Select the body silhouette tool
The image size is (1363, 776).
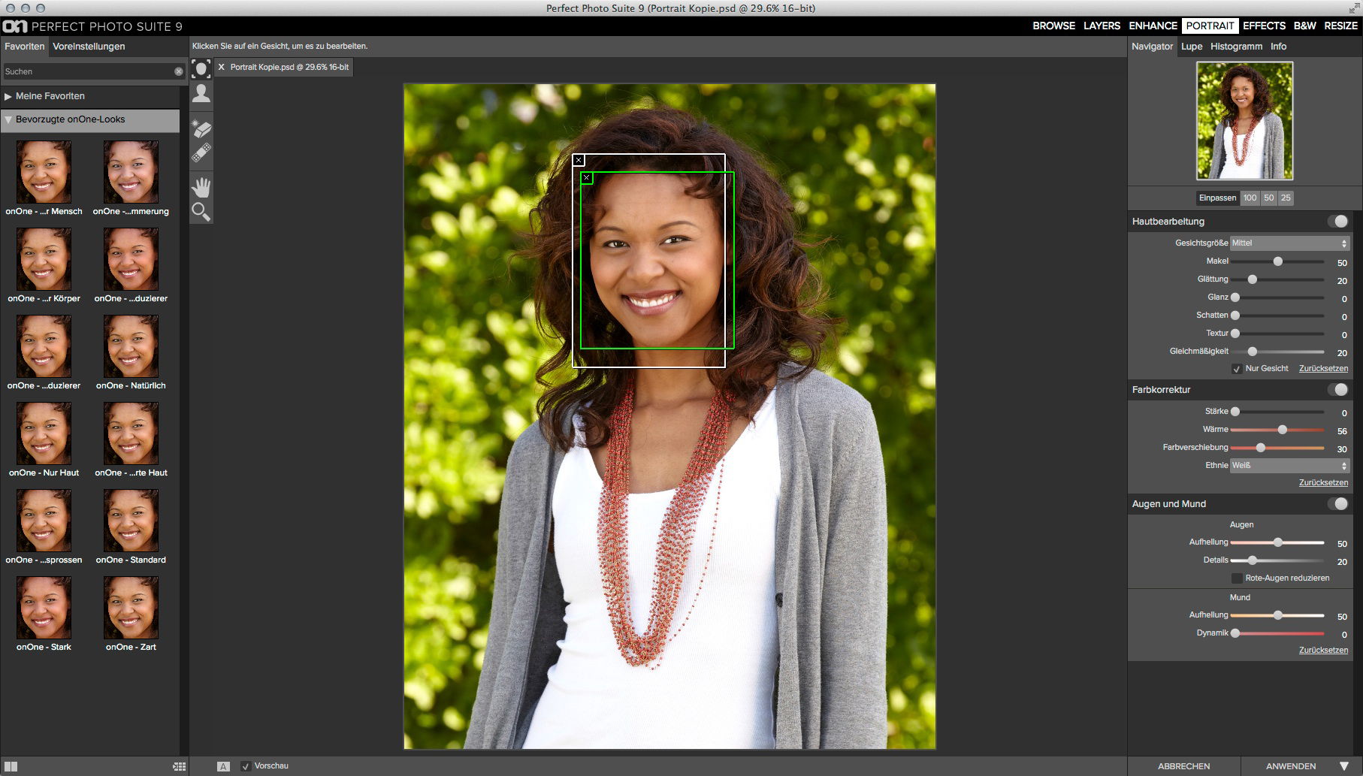201,93
